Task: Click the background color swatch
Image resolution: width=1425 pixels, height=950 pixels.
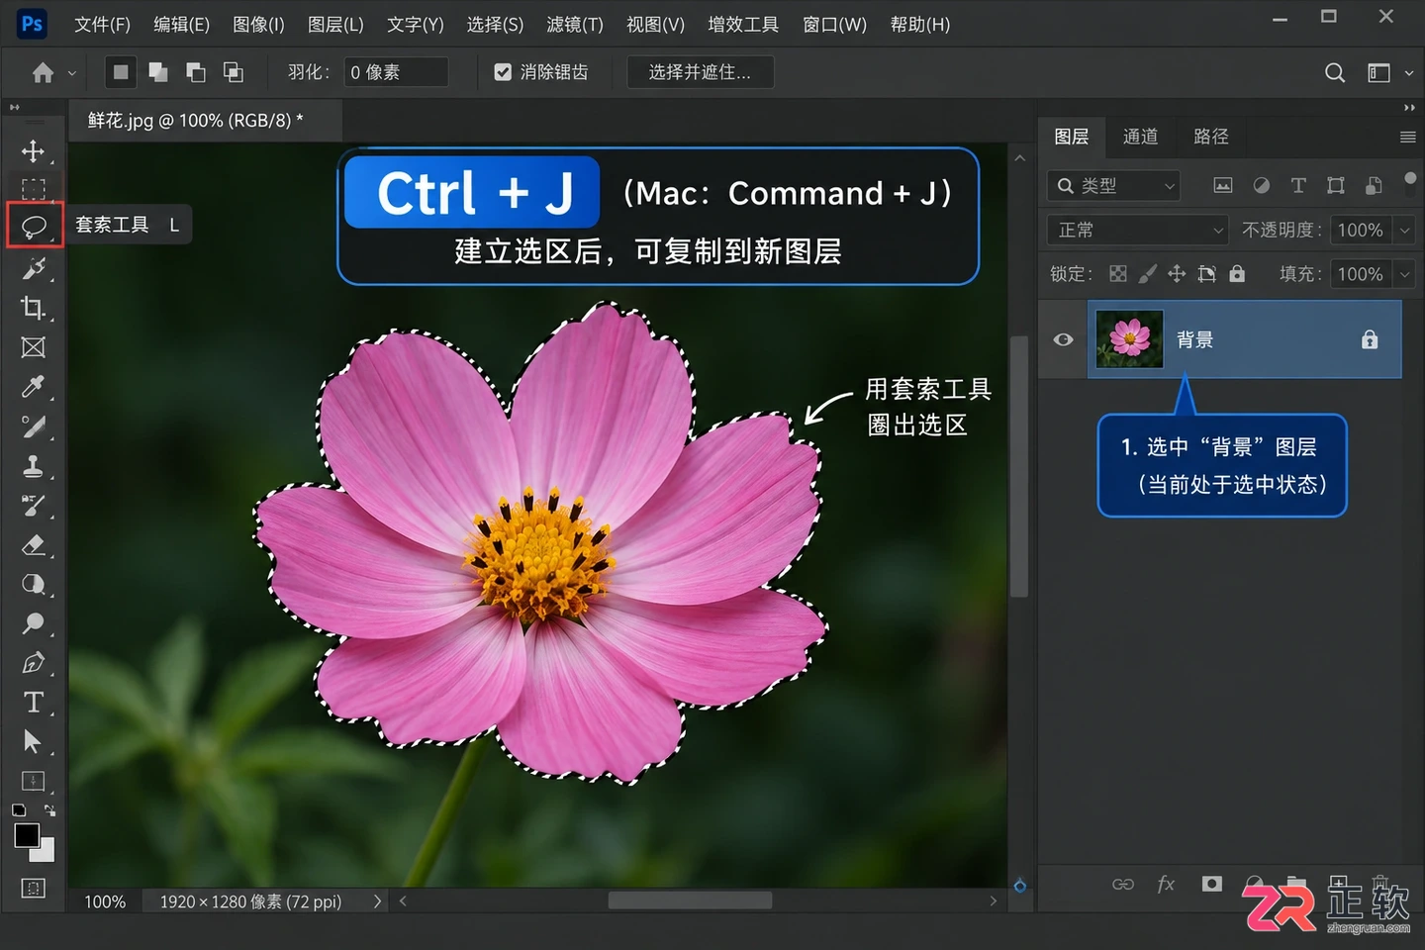Action: click(47, 851)
